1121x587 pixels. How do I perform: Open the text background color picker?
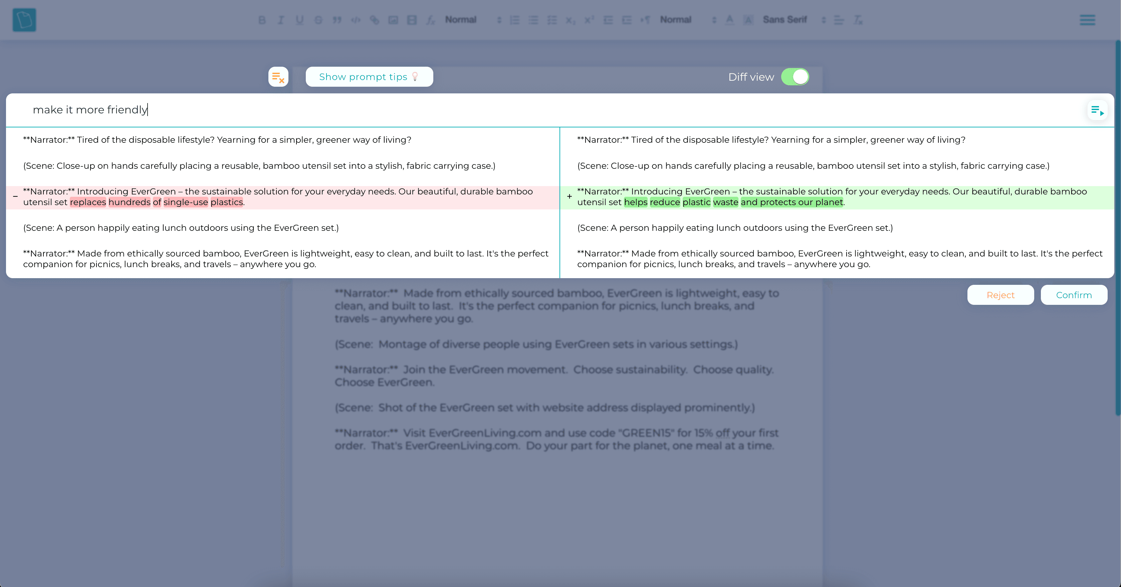[748, 20]
